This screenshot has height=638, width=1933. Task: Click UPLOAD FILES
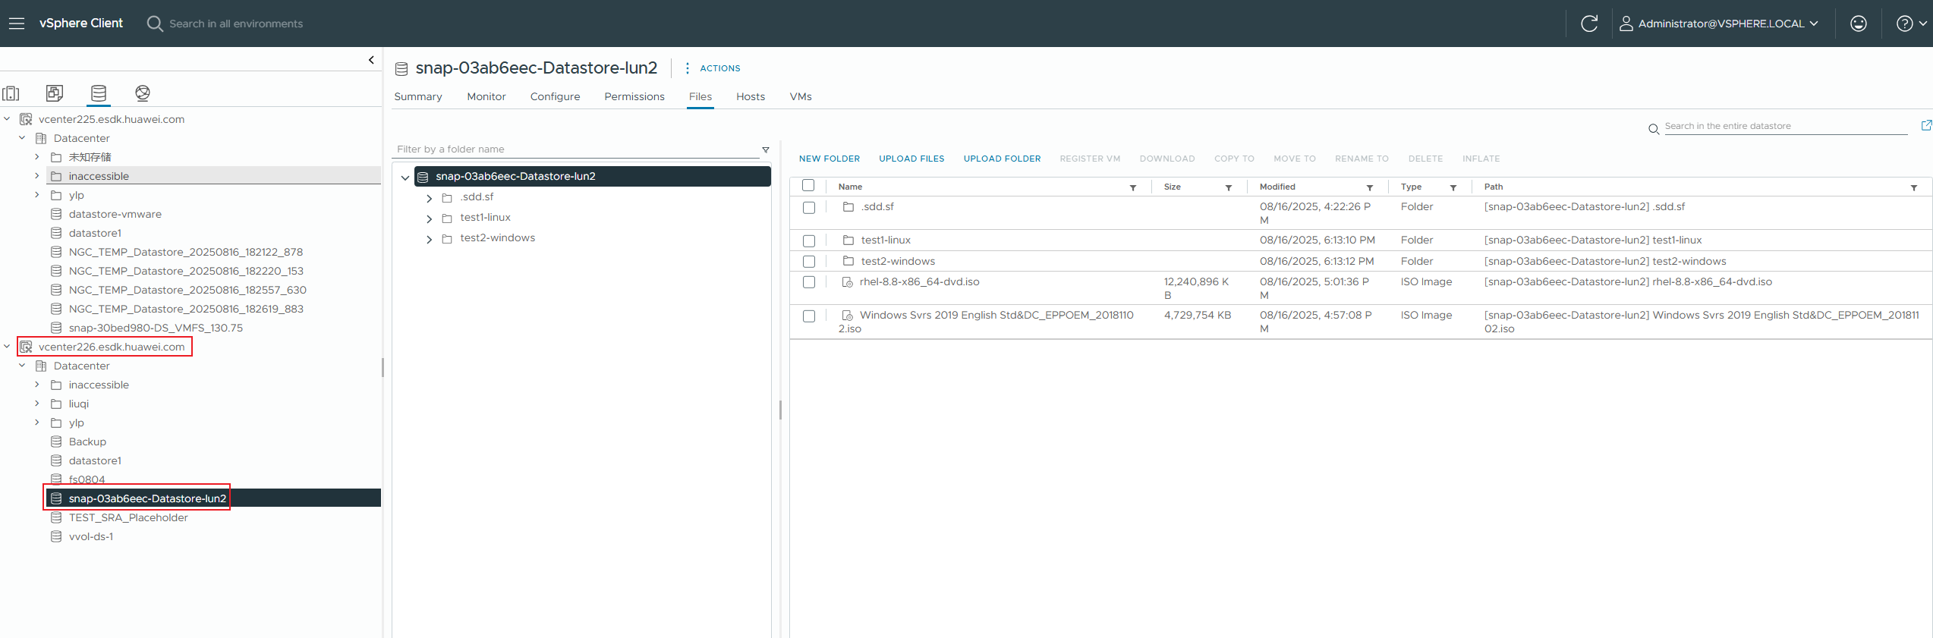click(911, 159)
